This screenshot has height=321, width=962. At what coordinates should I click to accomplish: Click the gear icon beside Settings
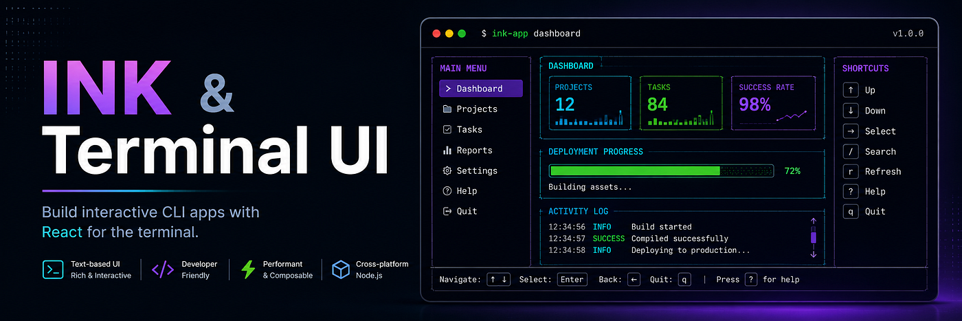[447, 170]
